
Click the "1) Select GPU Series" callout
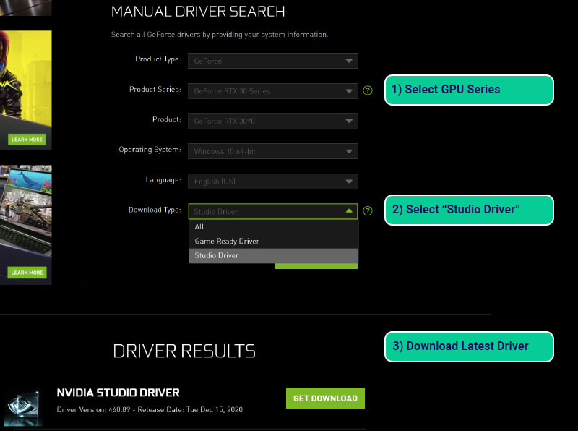click(468, 90)
